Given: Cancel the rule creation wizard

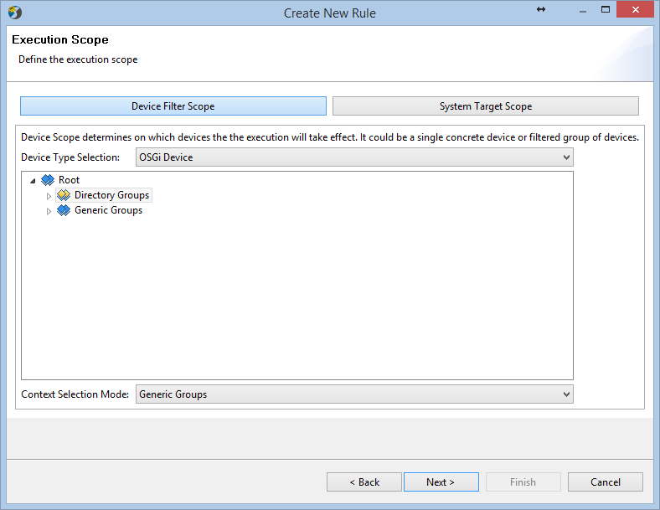Looking at the screenshot, I should pyautogui.click(x=606, y=482).
